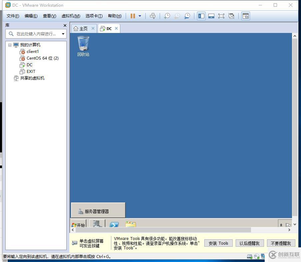Toggle the library sidebar view button

(x=201, y=16)
